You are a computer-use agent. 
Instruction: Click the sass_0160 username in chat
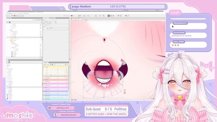click(x=179, y=42)
